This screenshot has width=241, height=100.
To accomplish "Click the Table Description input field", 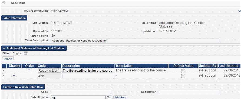I will tap(135, 41).
